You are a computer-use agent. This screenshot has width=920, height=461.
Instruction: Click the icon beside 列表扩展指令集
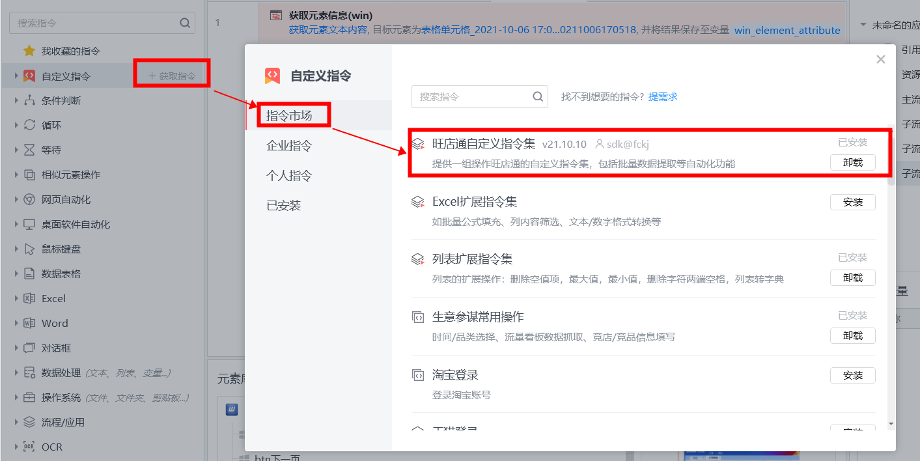coord(418,260)
